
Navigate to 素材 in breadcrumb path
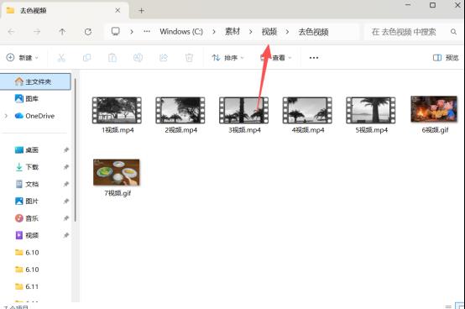coord(232,31)
